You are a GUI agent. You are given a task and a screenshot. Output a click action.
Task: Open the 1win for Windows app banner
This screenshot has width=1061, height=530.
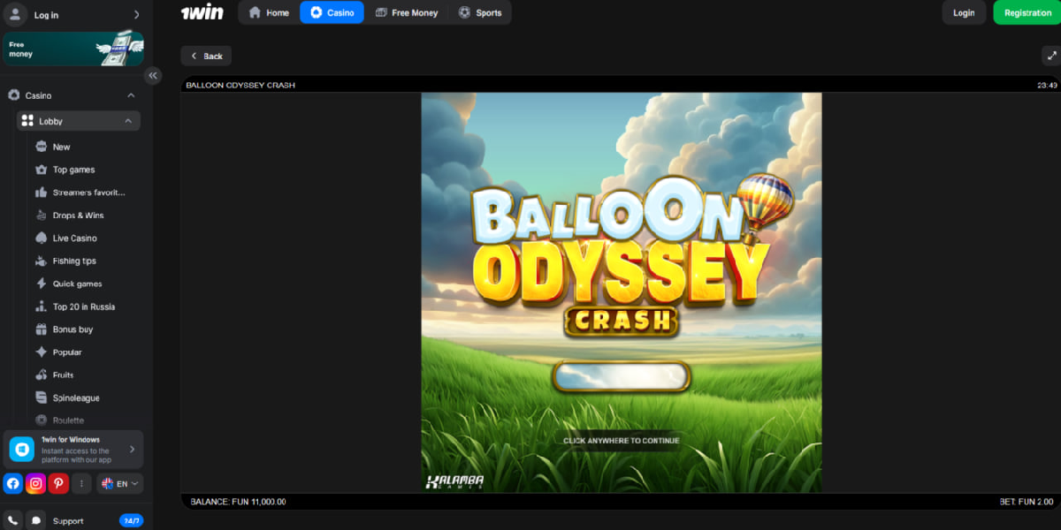[73, 450]
